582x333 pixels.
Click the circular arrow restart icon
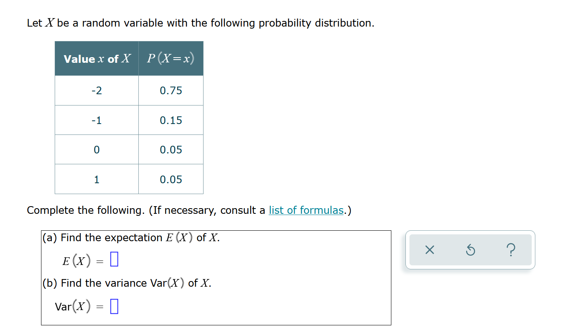point(471,250)
